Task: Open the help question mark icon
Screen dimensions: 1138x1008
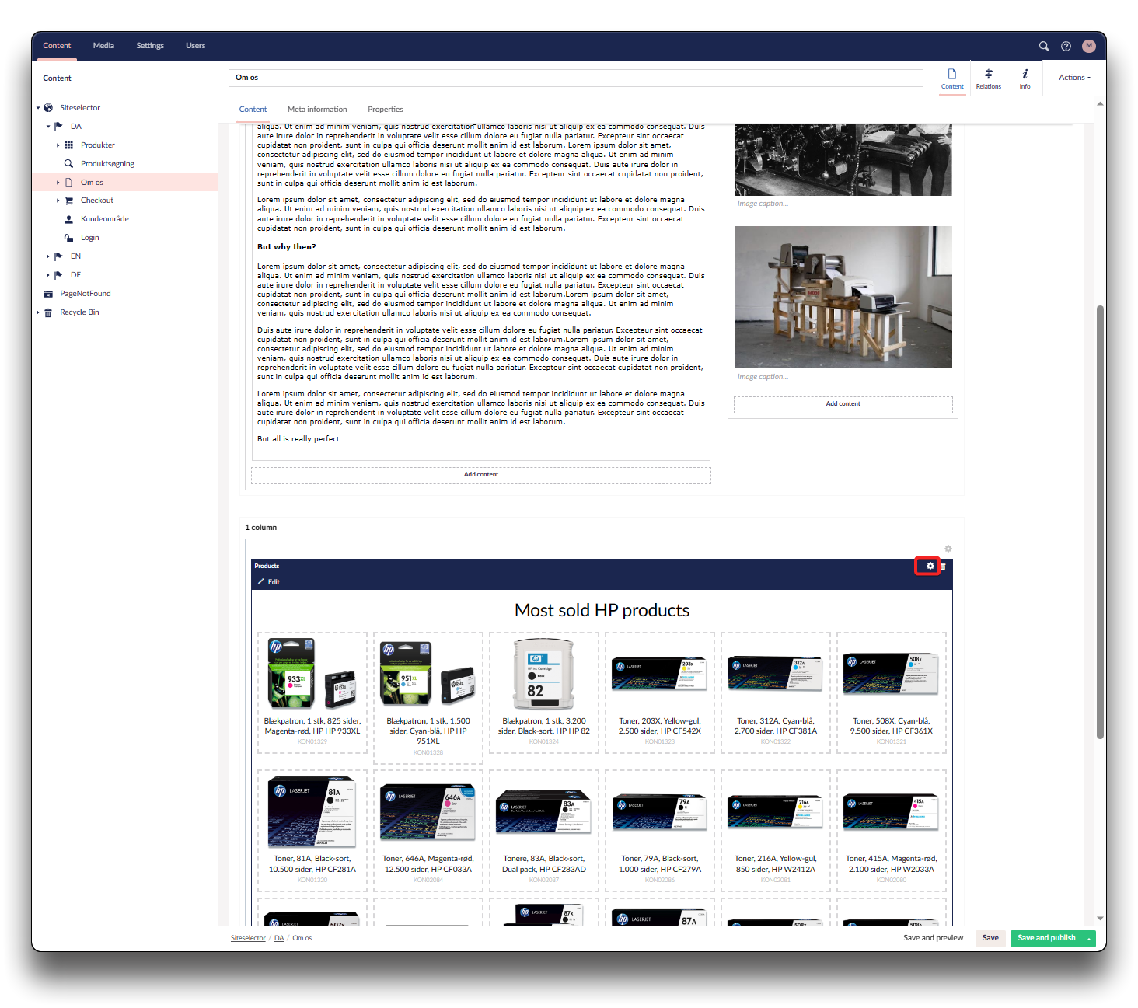Action: 1066,46
